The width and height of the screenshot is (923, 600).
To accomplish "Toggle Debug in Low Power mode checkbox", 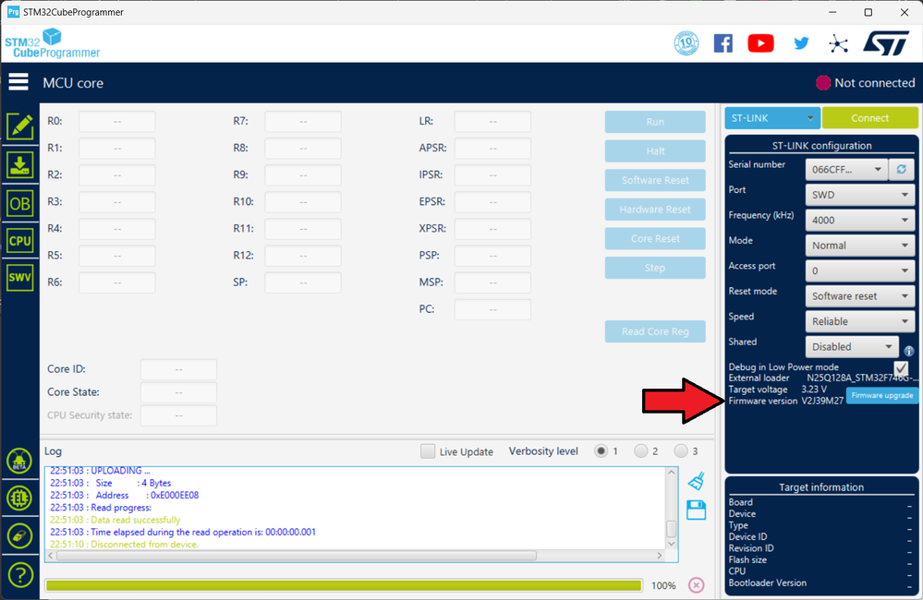I will coord(901,367).
